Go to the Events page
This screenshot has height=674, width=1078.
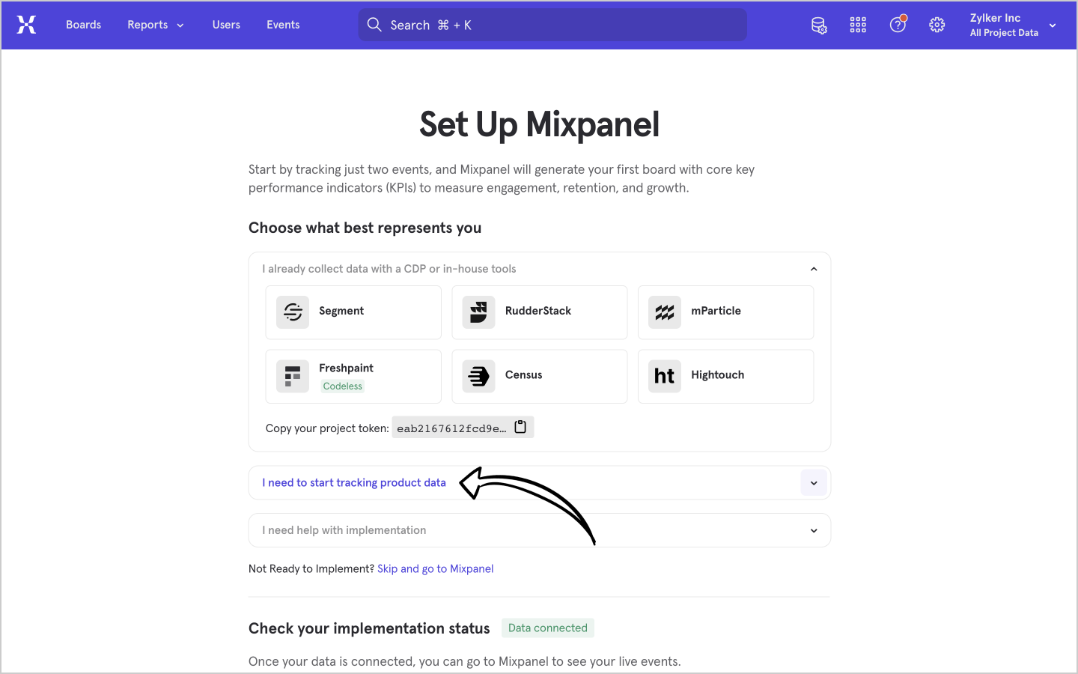point(283,25)
